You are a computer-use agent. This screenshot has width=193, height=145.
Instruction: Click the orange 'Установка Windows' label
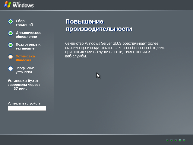tap(25, 58)
